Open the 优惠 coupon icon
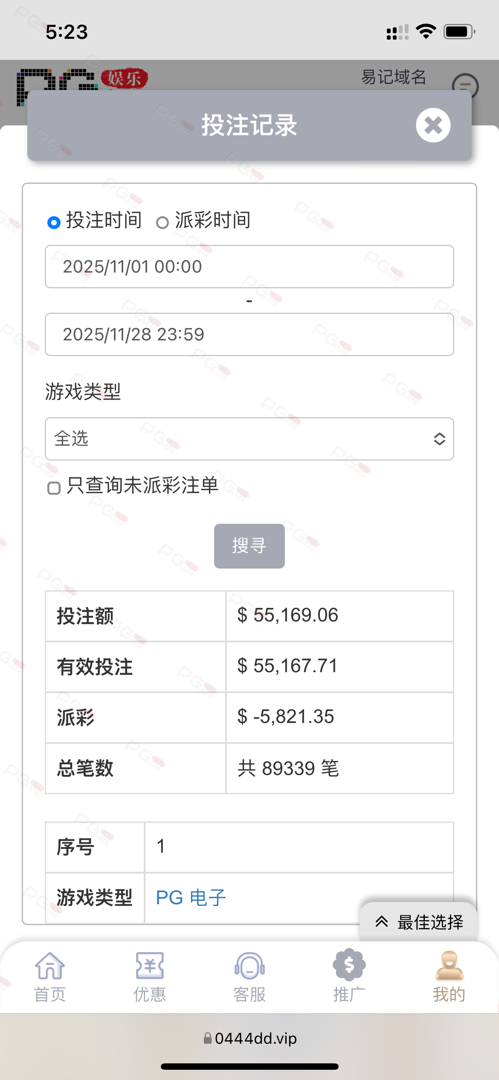The image size is (499, 1080). 150,966
